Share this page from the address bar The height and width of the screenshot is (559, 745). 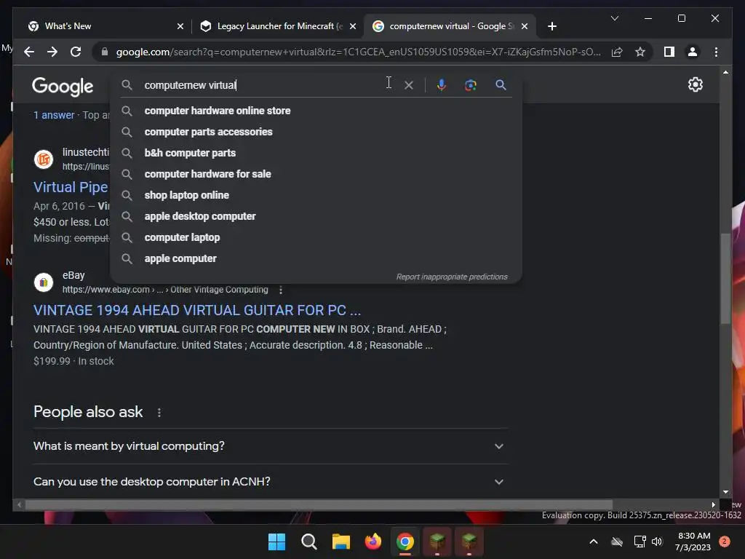(617, 52)
